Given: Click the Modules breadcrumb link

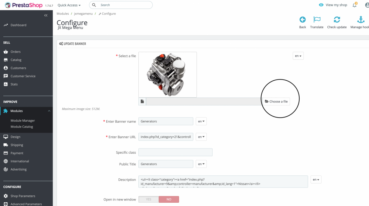Looking at the screenshot, I should pyautogui.click(x=63, y=14).
